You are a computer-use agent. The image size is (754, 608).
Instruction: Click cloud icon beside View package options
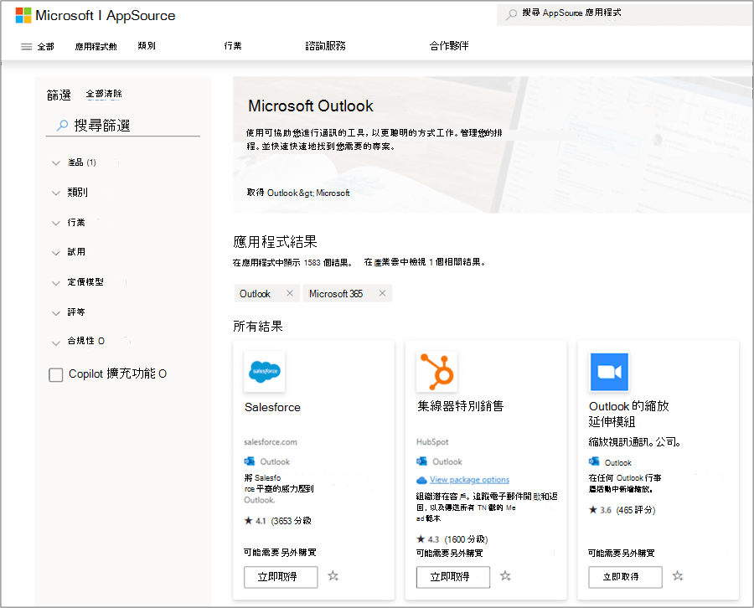coord(421,480)
